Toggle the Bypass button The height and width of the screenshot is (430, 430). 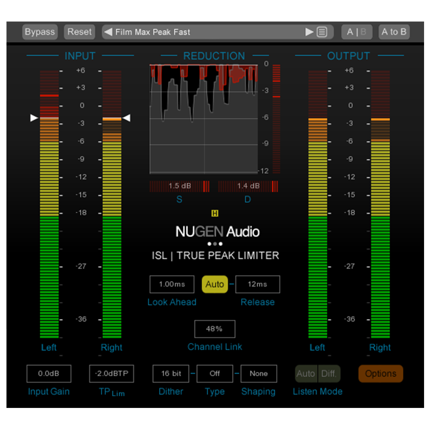[x=40, y=32]
